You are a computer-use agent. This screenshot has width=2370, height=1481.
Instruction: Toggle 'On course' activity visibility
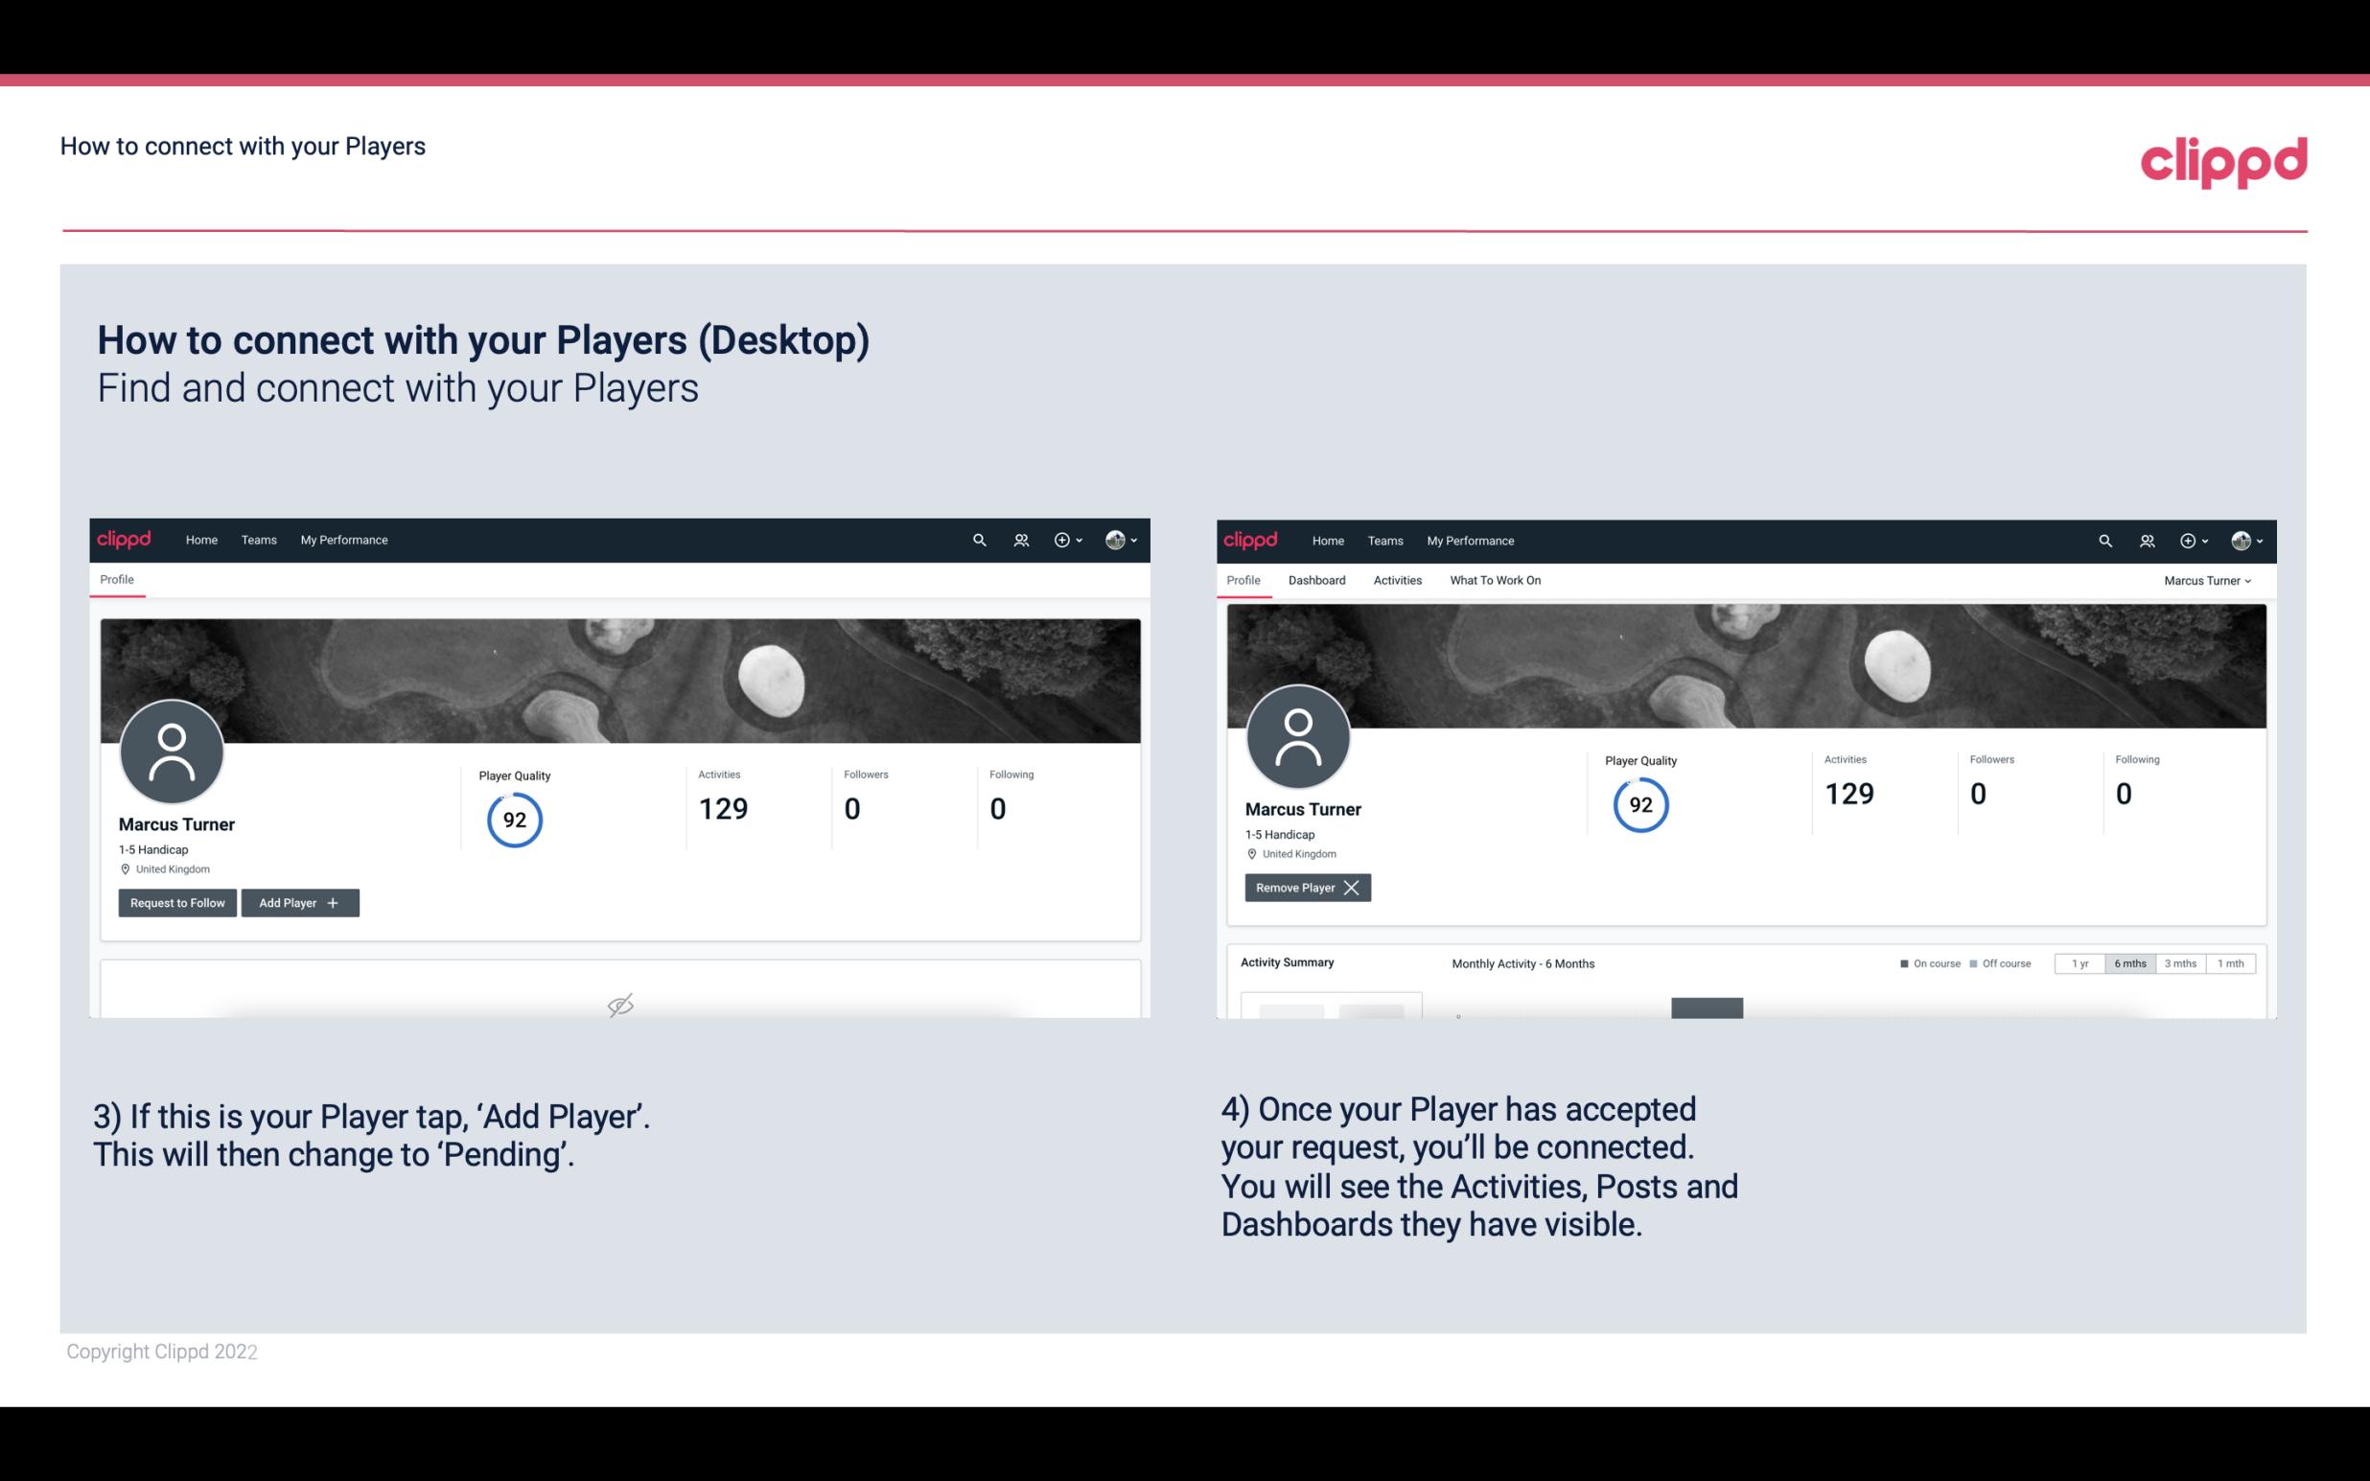point(1923,960)
